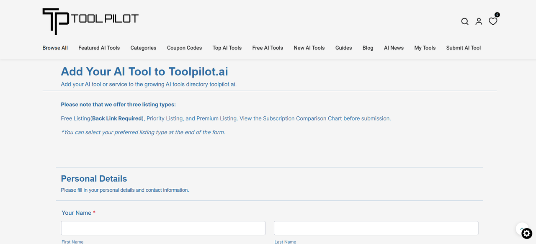Image resolution: width=536 pixels, height=244 pixels.
Task: Select Submit AI Tool in navigation
Action: click(x=463, y=48)
